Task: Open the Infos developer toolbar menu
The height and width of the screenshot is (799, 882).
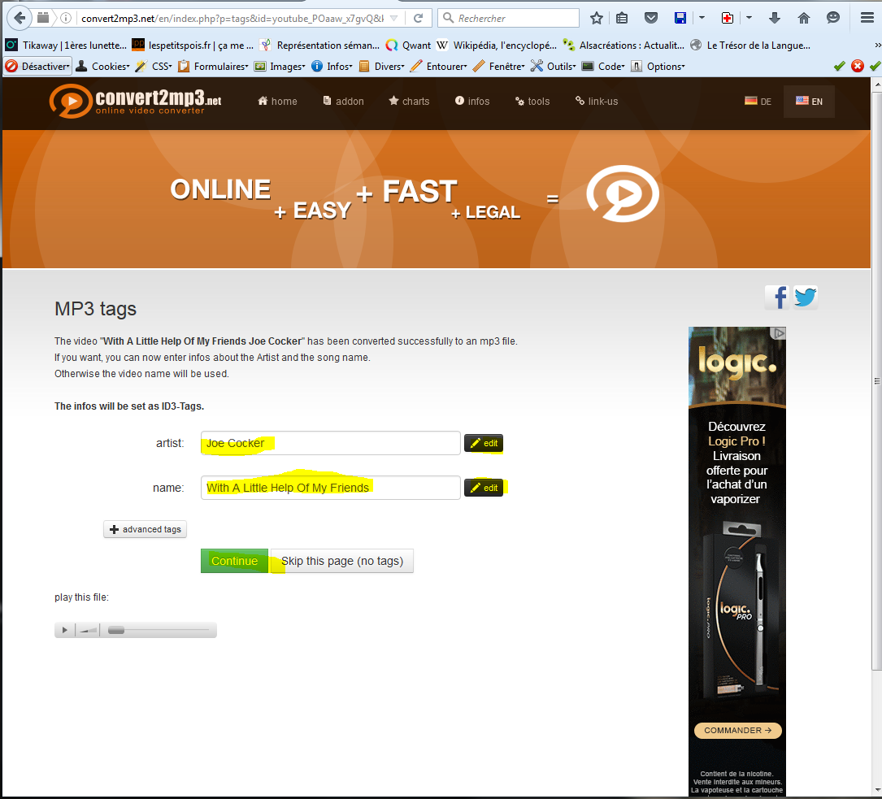Action: pos(332,66)
